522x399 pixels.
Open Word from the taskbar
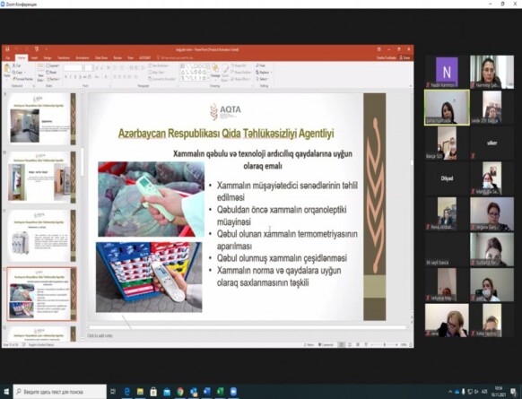point(206,392)
